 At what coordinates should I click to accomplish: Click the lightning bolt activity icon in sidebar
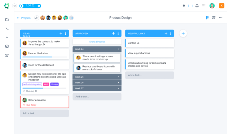7,37
